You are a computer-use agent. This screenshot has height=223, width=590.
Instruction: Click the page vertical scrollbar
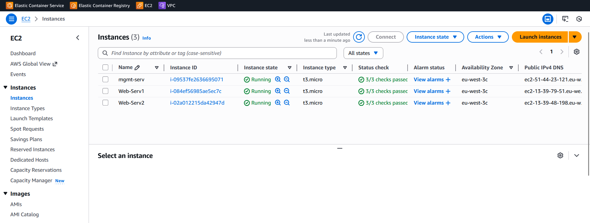(589, 104)
